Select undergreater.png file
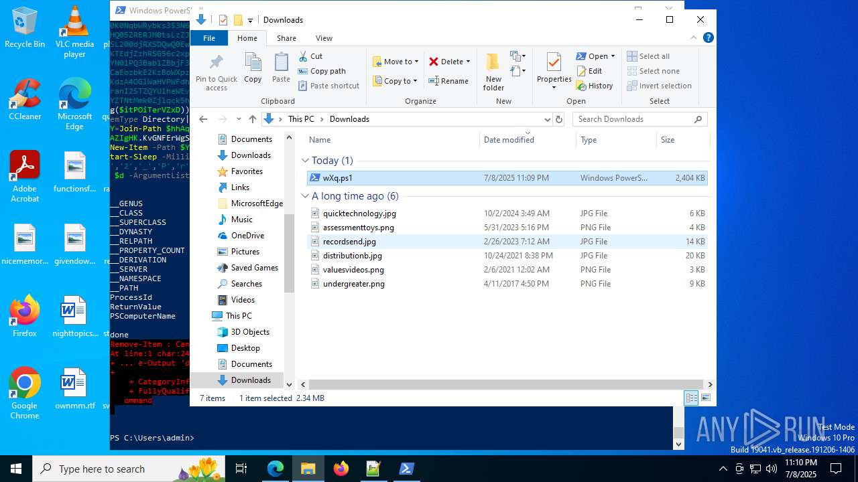858x482 pixels. (x=507, y=284)
